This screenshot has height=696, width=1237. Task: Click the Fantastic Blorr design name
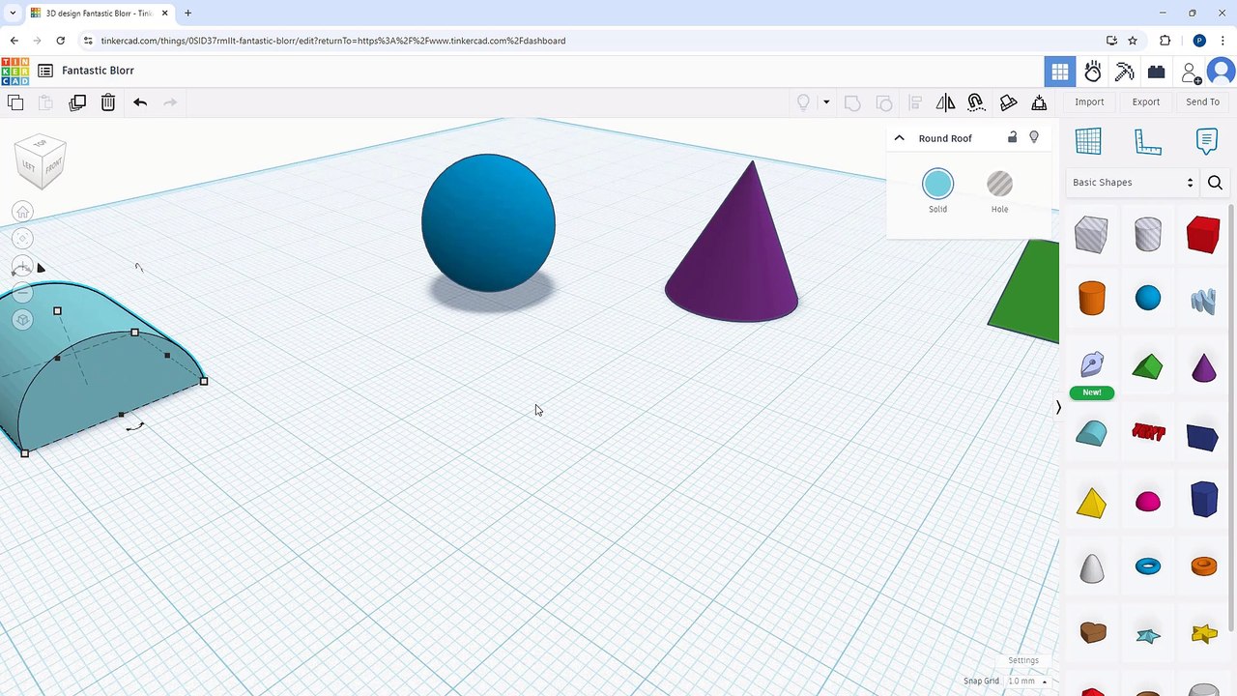click(x=98, y=71)
